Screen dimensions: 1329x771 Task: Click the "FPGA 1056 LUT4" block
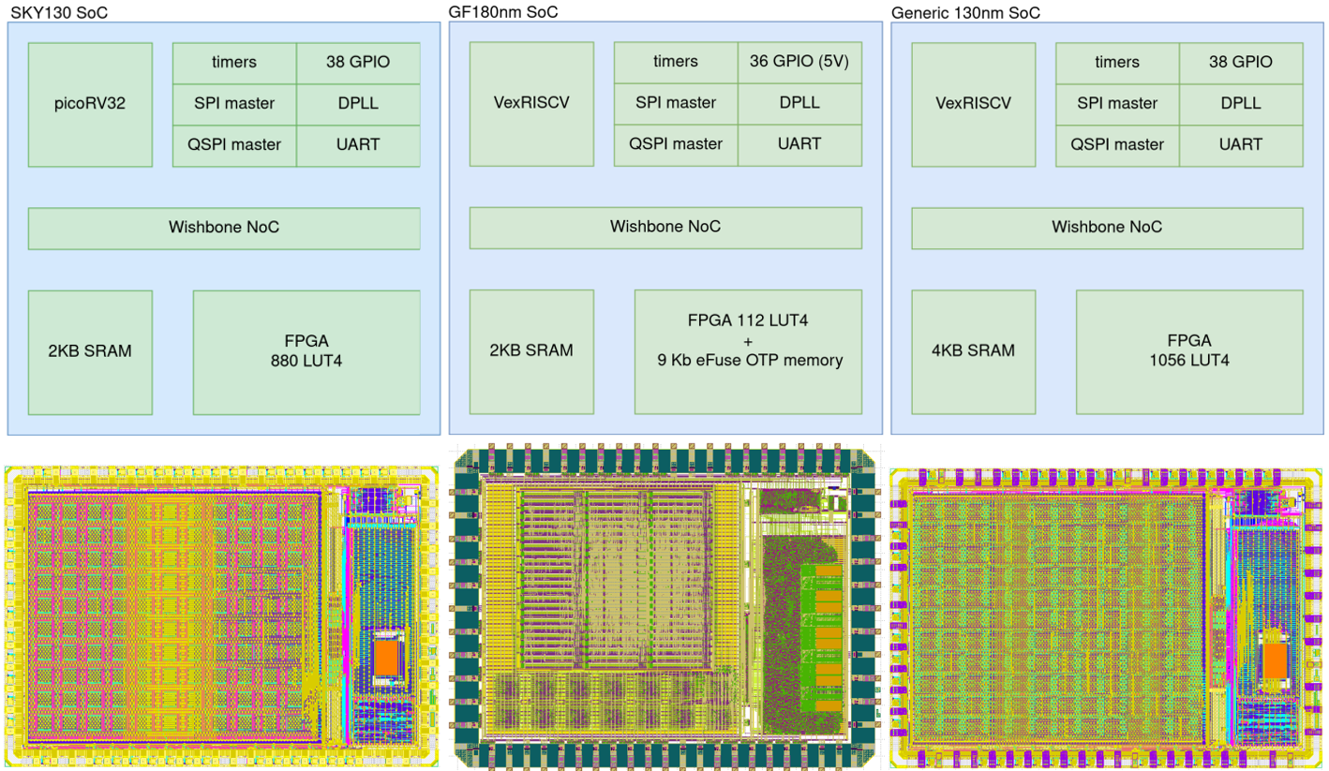(1189, 352)
